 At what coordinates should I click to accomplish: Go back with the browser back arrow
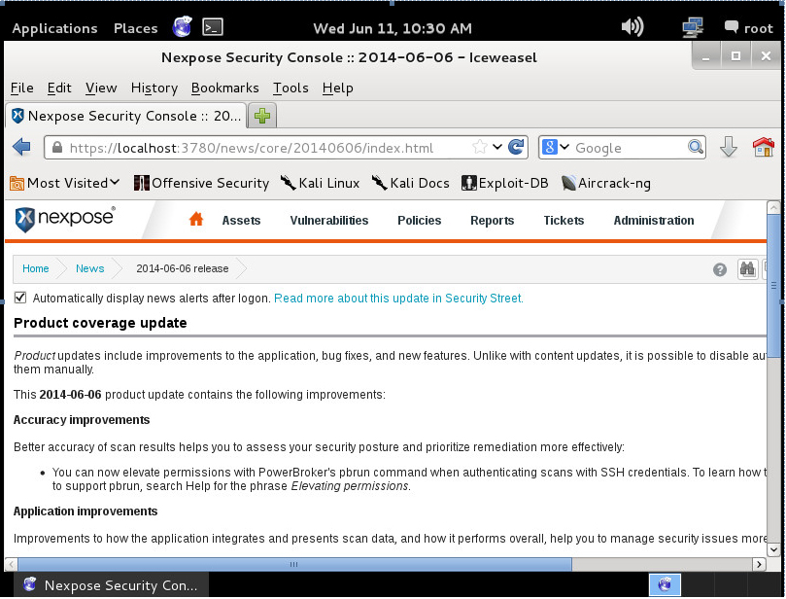click(21, 148)
